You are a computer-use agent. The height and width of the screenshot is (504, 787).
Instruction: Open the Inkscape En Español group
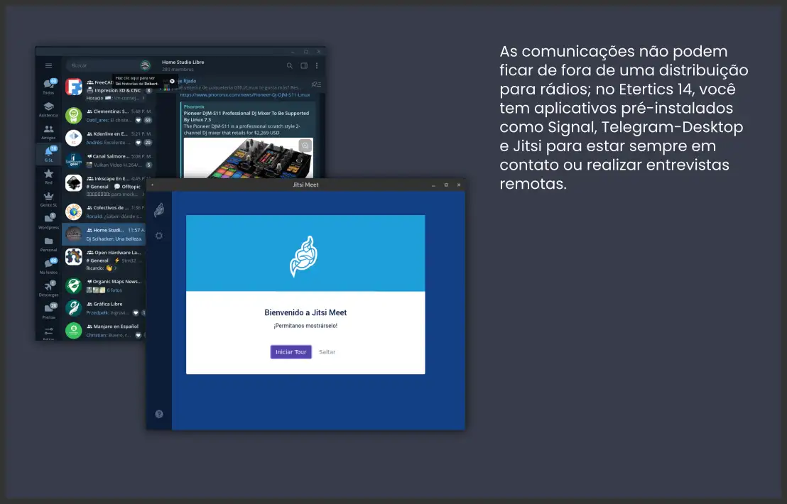pos(104,186)
